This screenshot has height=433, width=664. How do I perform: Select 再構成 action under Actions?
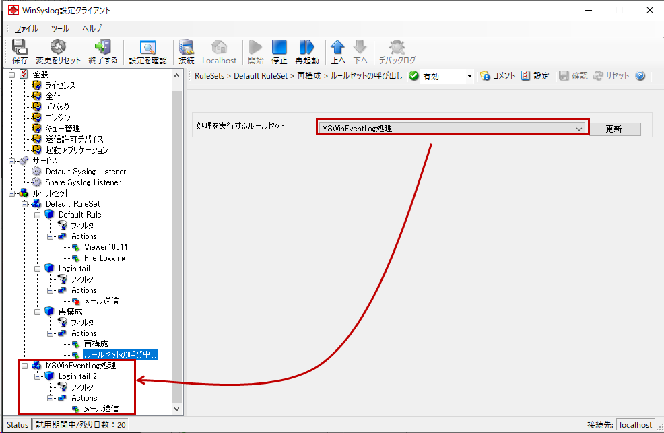(x=96, y=343)
